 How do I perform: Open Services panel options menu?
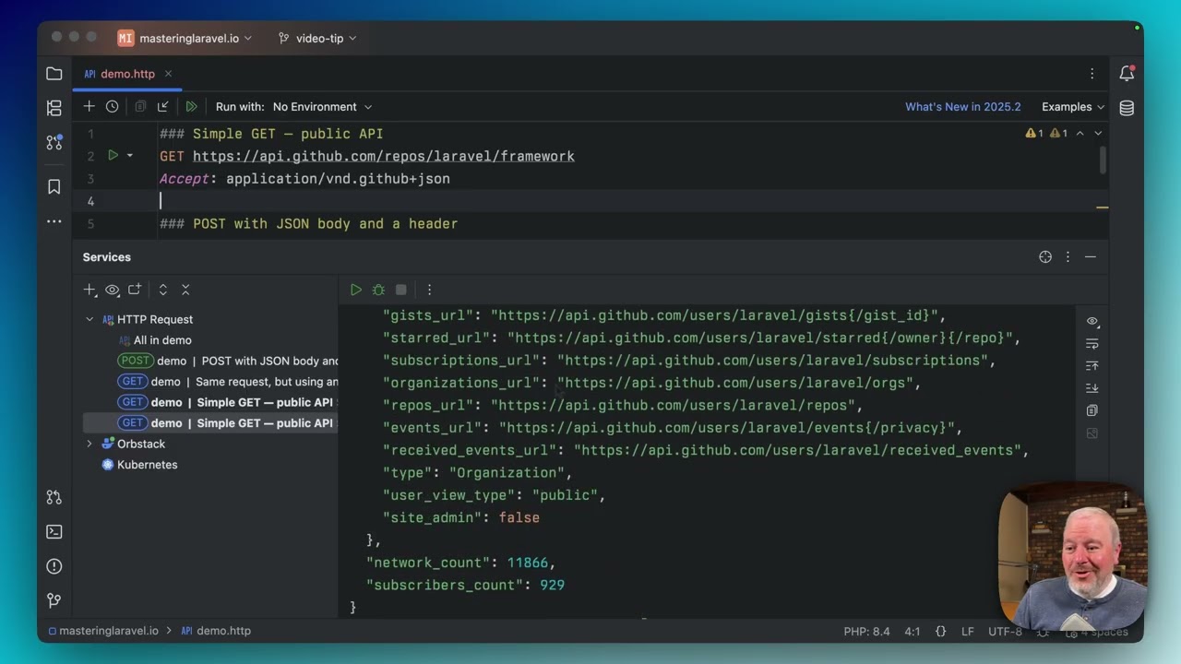(x=1068, y=257)
